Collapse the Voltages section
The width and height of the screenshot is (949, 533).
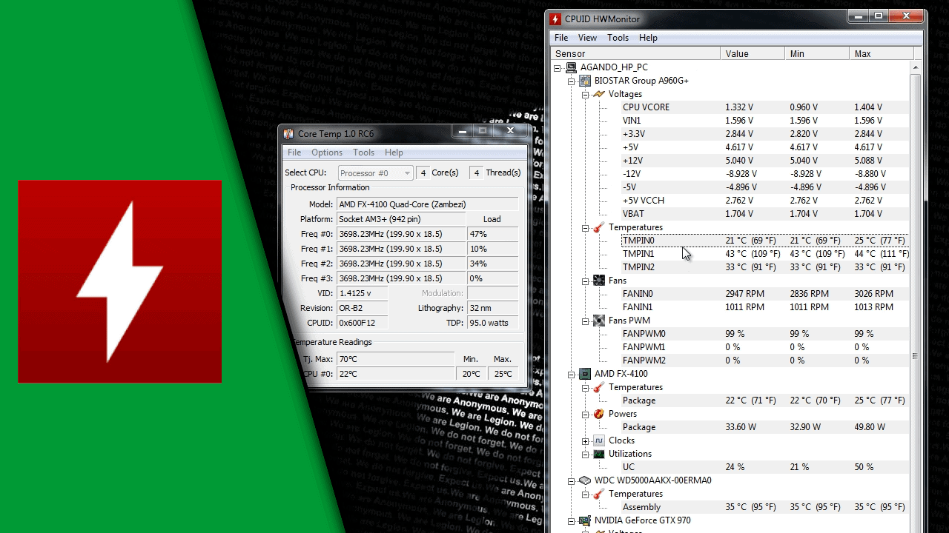tap(586, 94)
